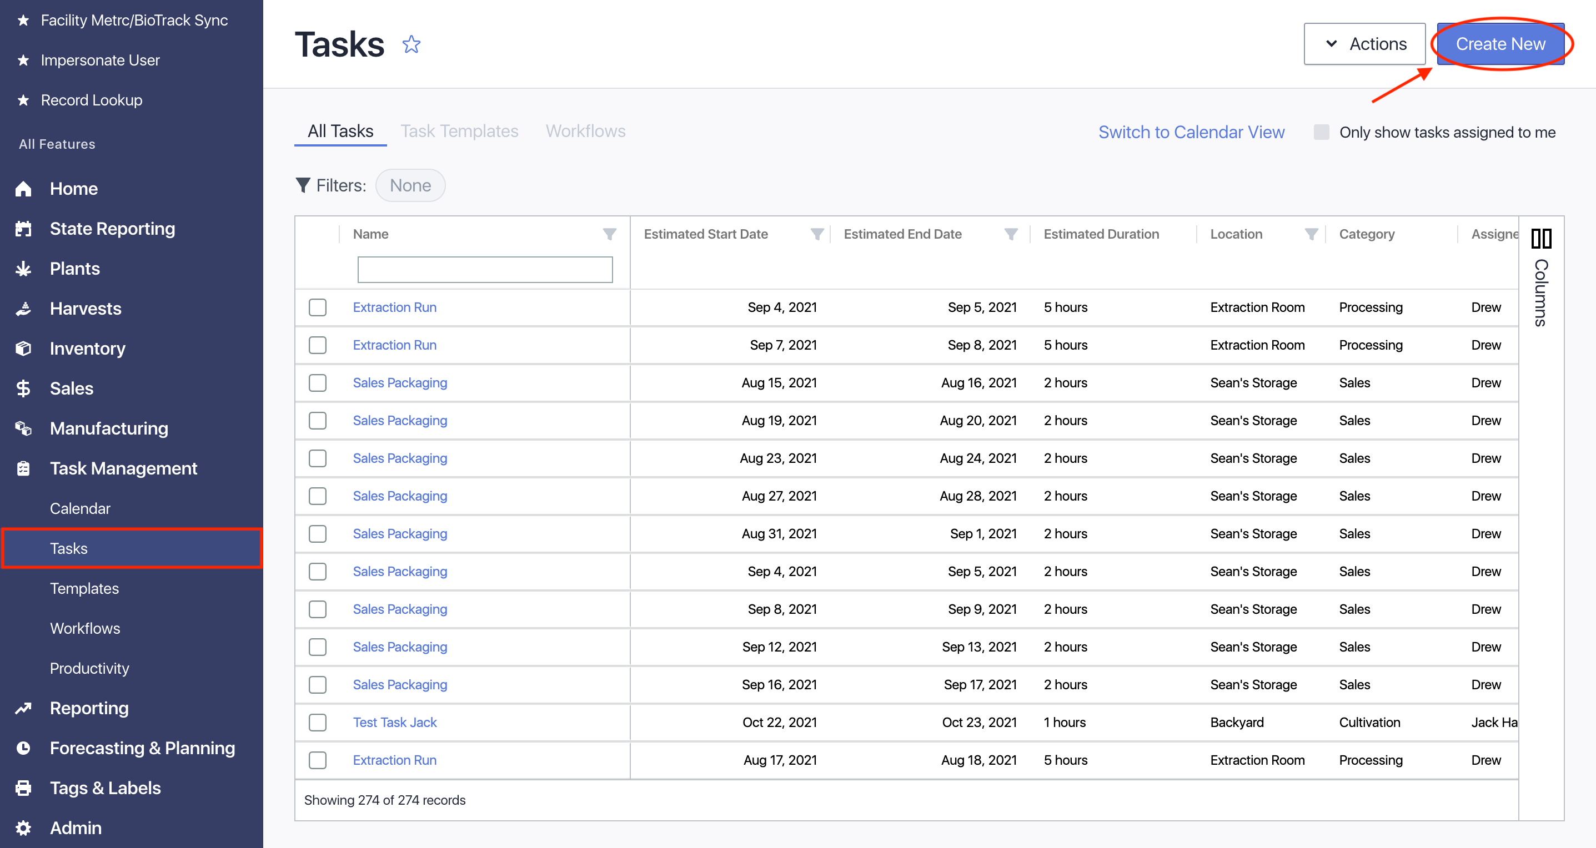Open Plants from the sidebar
This screenshot has width=1596, height=848.
tap(74, 269)
